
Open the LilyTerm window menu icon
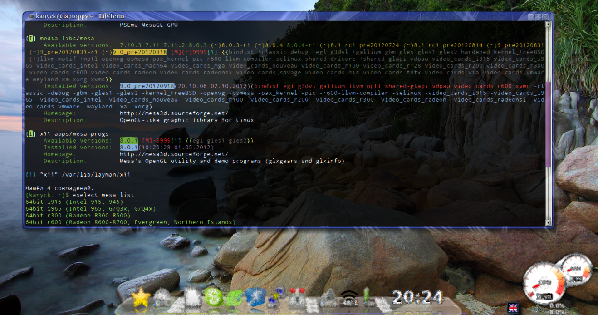pyautogui.click(x=30, y=16)
